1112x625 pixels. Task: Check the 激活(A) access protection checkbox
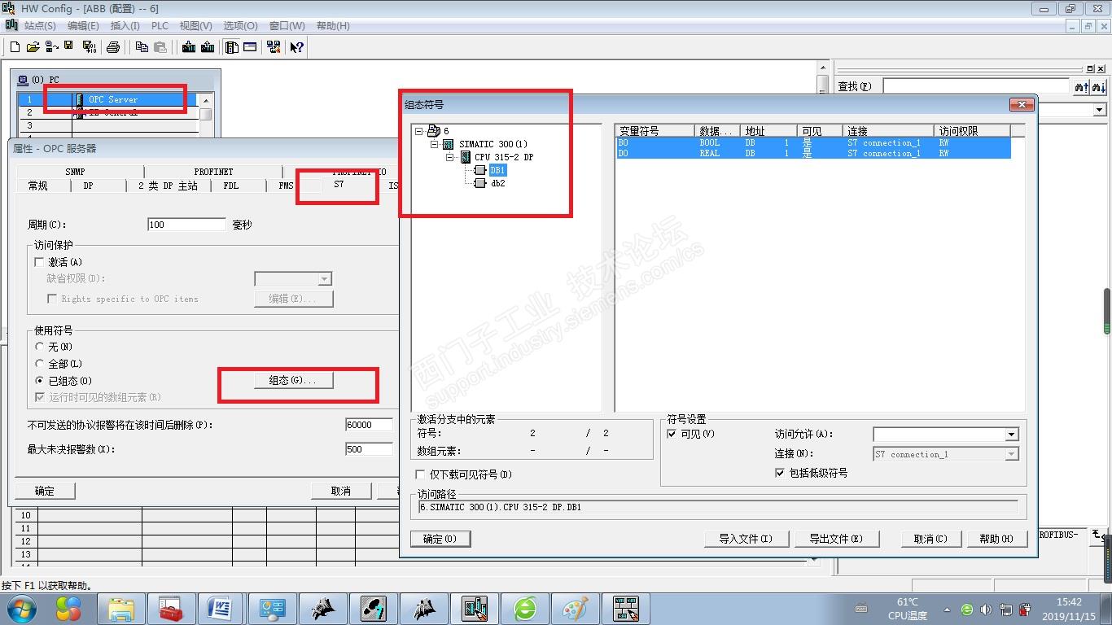[x=39, y=262]
